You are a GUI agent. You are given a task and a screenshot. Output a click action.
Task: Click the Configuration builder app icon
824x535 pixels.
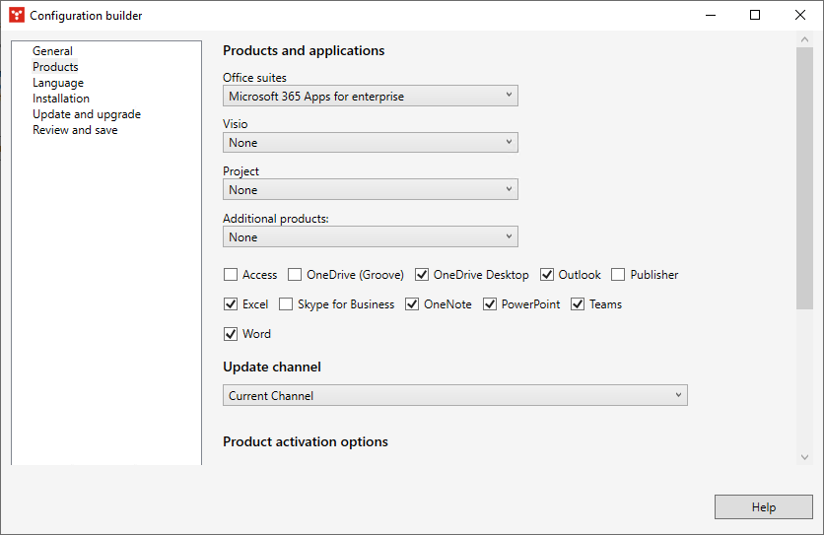(17, 15)
